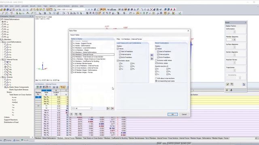Screen dimensions: 259x145
Task: Open the Member Slendernesses bottom table tab
Action: click(137, 138)
